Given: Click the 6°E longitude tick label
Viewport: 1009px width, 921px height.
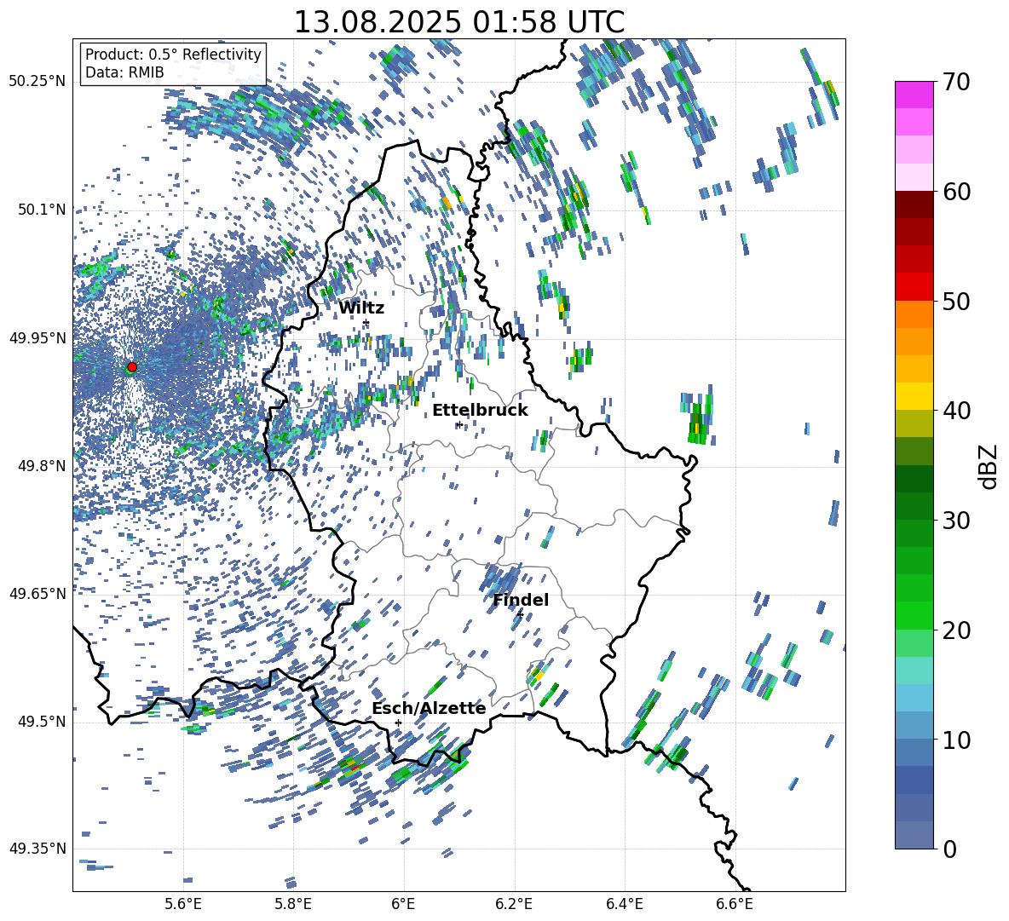Looking at the screenshot, I should pyautogui.click(x=403, y=904).
